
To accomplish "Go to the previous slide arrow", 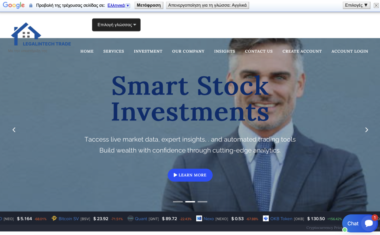I will pos(14,130).
